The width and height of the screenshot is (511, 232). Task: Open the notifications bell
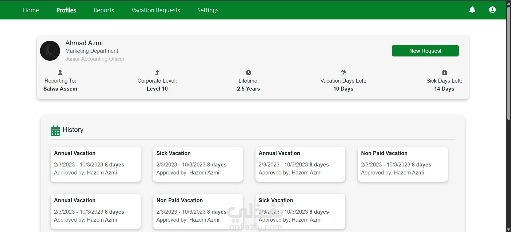[x=472, y=10]
